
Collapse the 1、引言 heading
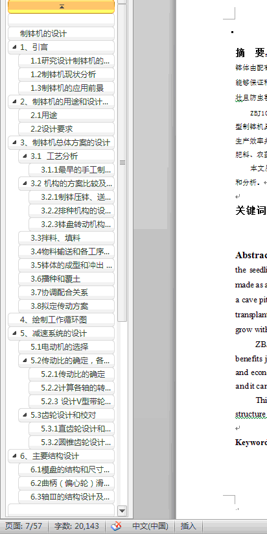coord(14,47)
